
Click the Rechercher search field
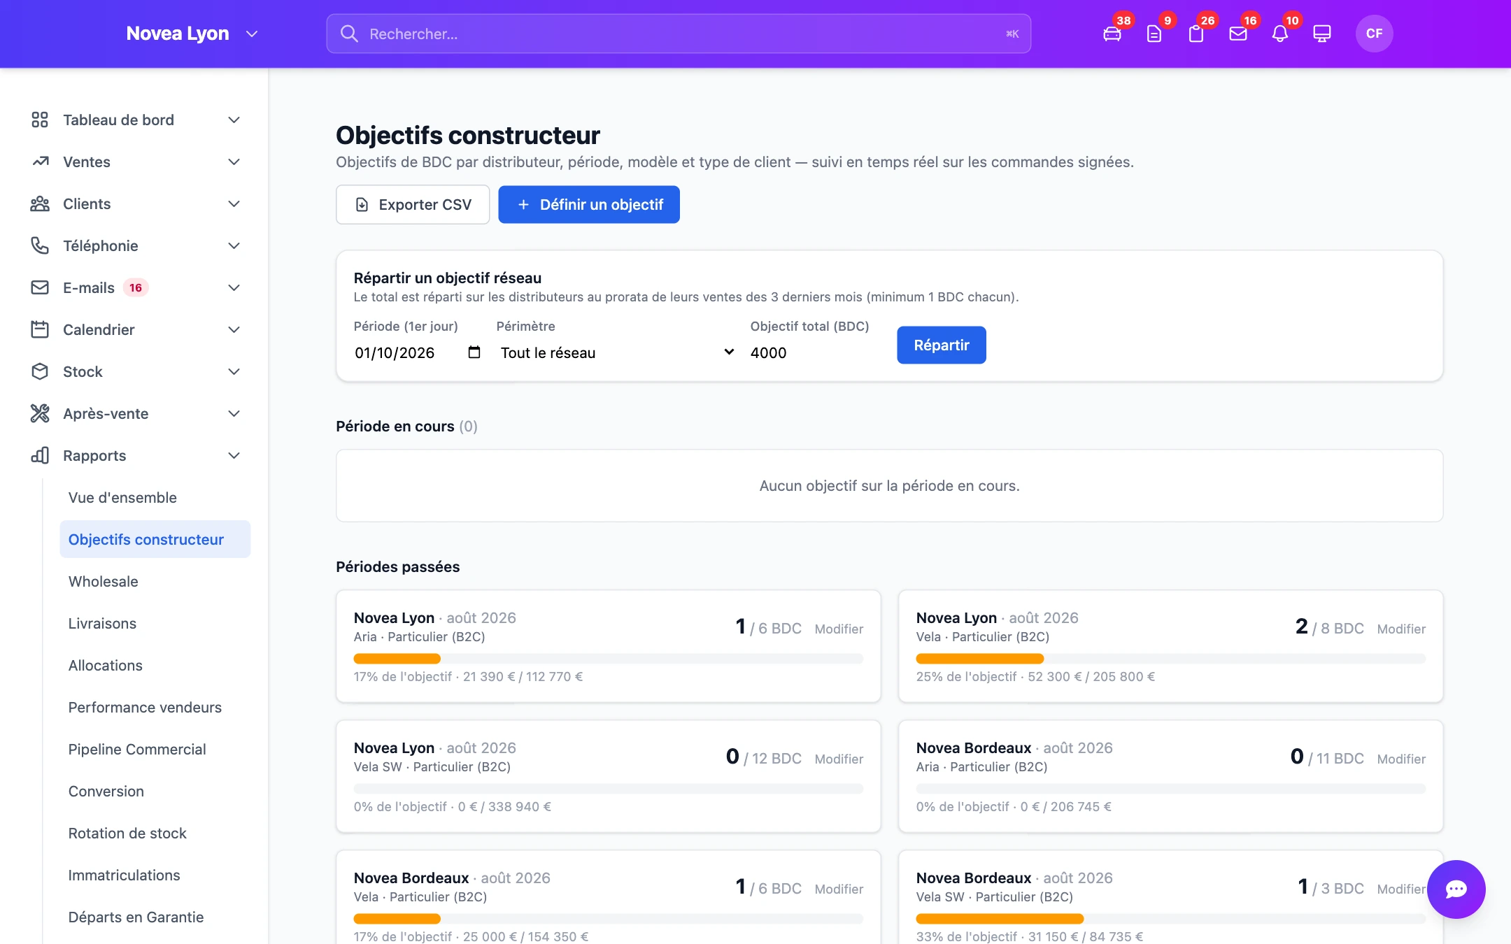tap(679, 34)
